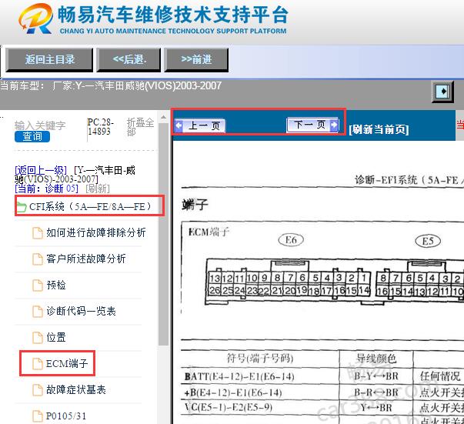
Task: Click the page icon beside 诊断代码一览表
Action: click(x=38, y=312)
